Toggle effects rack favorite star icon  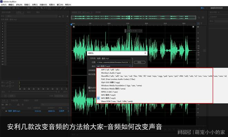click(x=67, y=16)
